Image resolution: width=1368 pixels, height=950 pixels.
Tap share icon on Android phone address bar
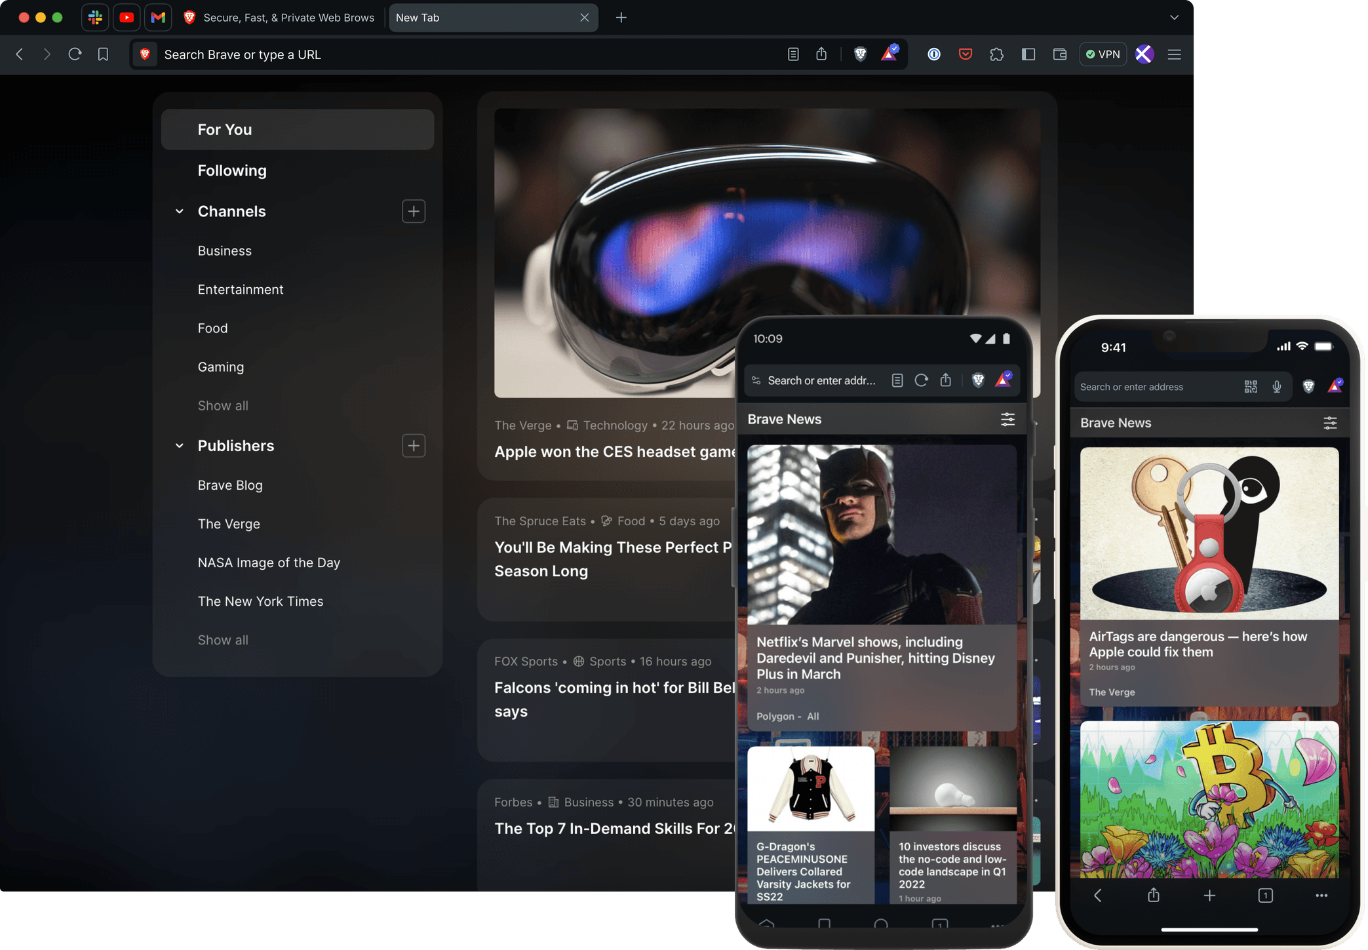point(945,380)
